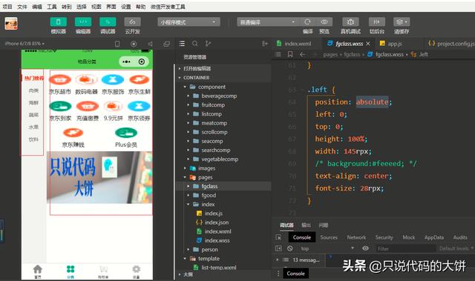Viewport: 475px width, 281px height.
Task: Toggle the debugger panel button
Action: pos(108,22)
